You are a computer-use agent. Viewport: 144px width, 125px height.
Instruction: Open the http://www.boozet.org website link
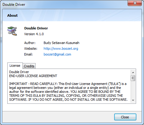tap(61, 49)
